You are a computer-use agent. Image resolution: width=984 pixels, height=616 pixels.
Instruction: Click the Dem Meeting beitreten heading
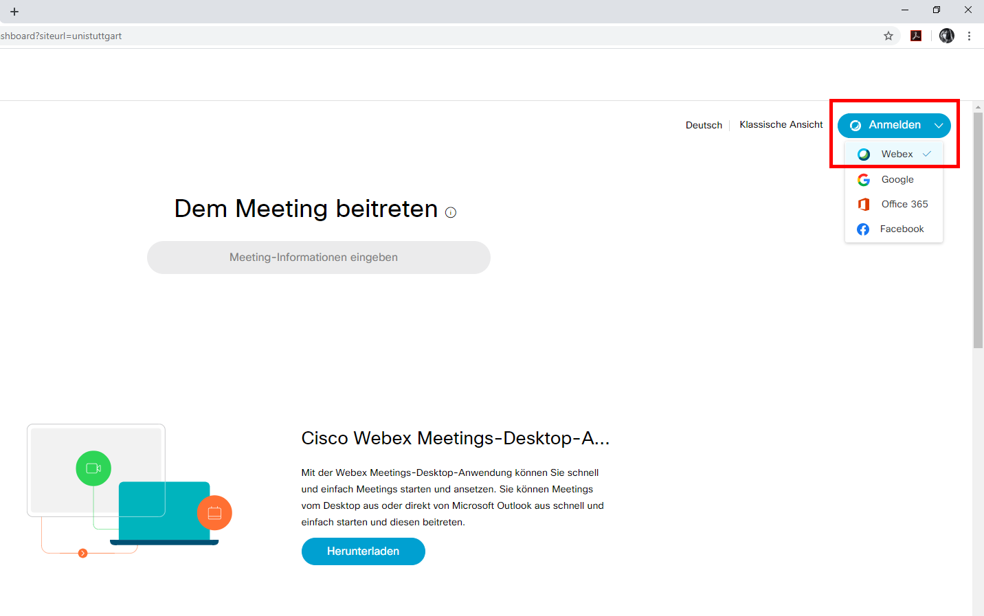click(306, 208)
